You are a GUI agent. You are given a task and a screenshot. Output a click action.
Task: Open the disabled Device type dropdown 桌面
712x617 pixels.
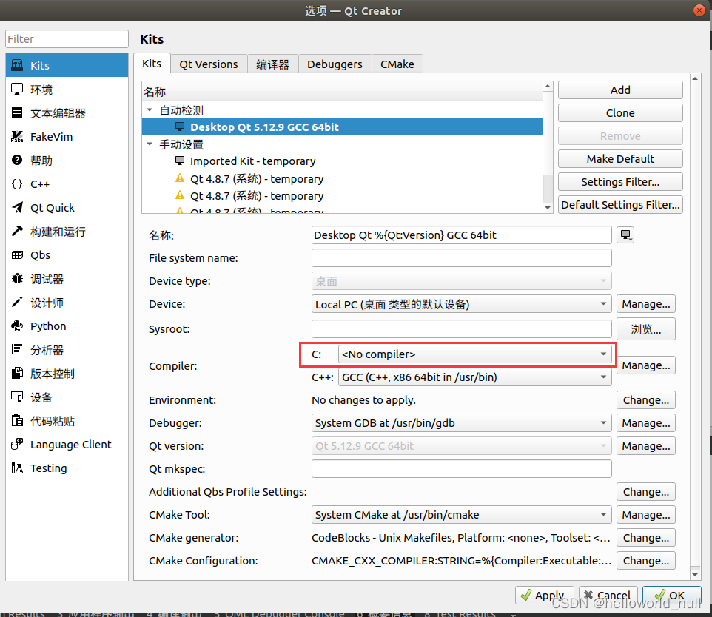461,281
